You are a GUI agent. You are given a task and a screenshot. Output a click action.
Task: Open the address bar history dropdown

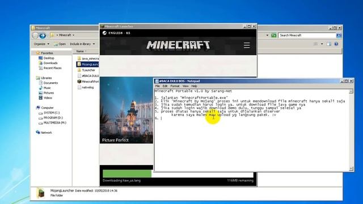point(267,35)
